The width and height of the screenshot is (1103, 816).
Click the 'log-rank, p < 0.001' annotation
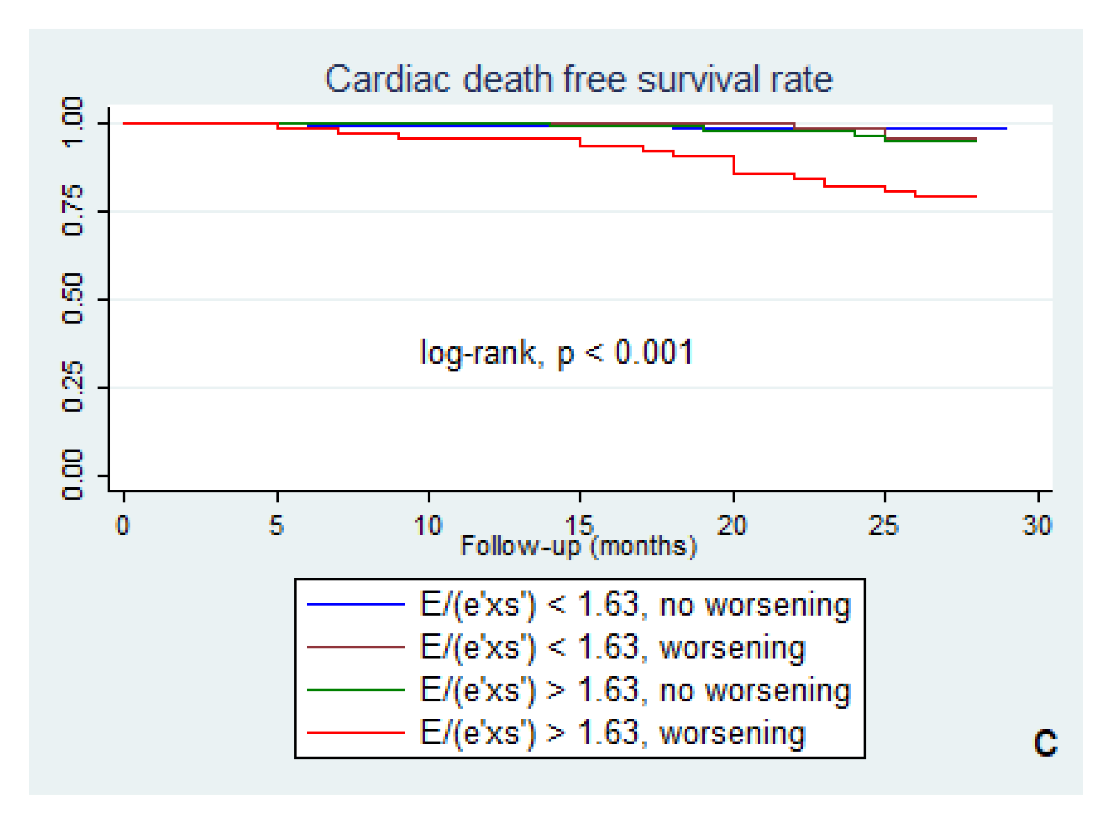coord(556,353)
